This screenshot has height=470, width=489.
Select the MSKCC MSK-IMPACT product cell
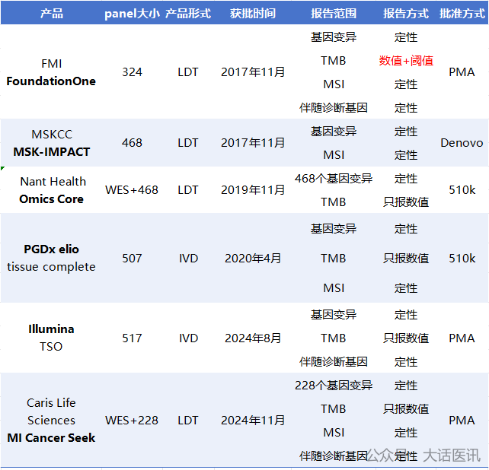[52, 143]
